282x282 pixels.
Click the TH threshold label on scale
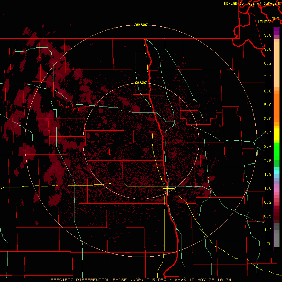[269, 244]
